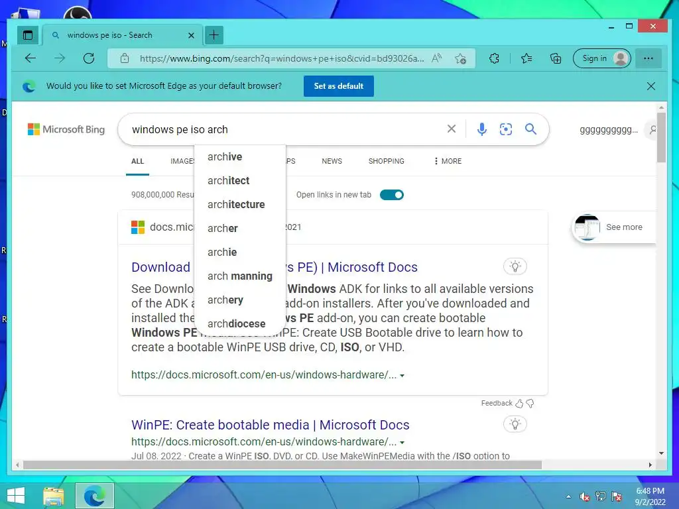Open visual search camera icon

click(506, 129)
